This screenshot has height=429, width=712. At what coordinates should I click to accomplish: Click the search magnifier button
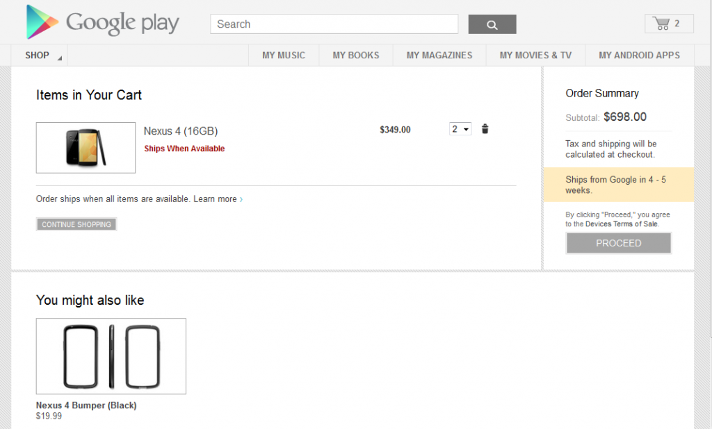pyautogui.click(x=492, y=24)
